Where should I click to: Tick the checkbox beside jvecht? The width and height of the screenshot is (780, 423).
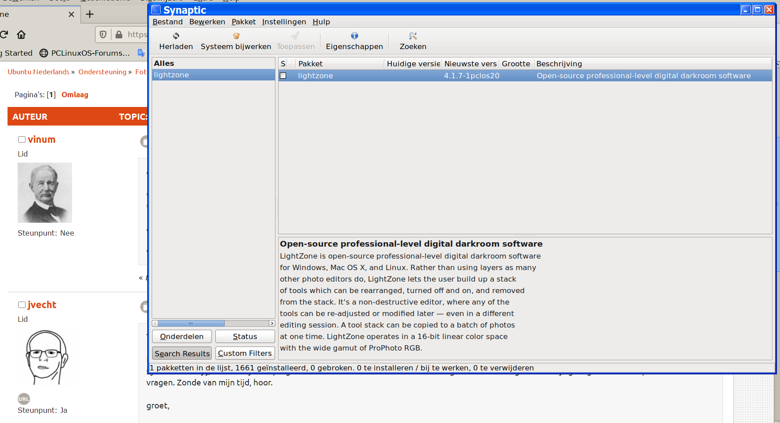click(x=22, y=305)
